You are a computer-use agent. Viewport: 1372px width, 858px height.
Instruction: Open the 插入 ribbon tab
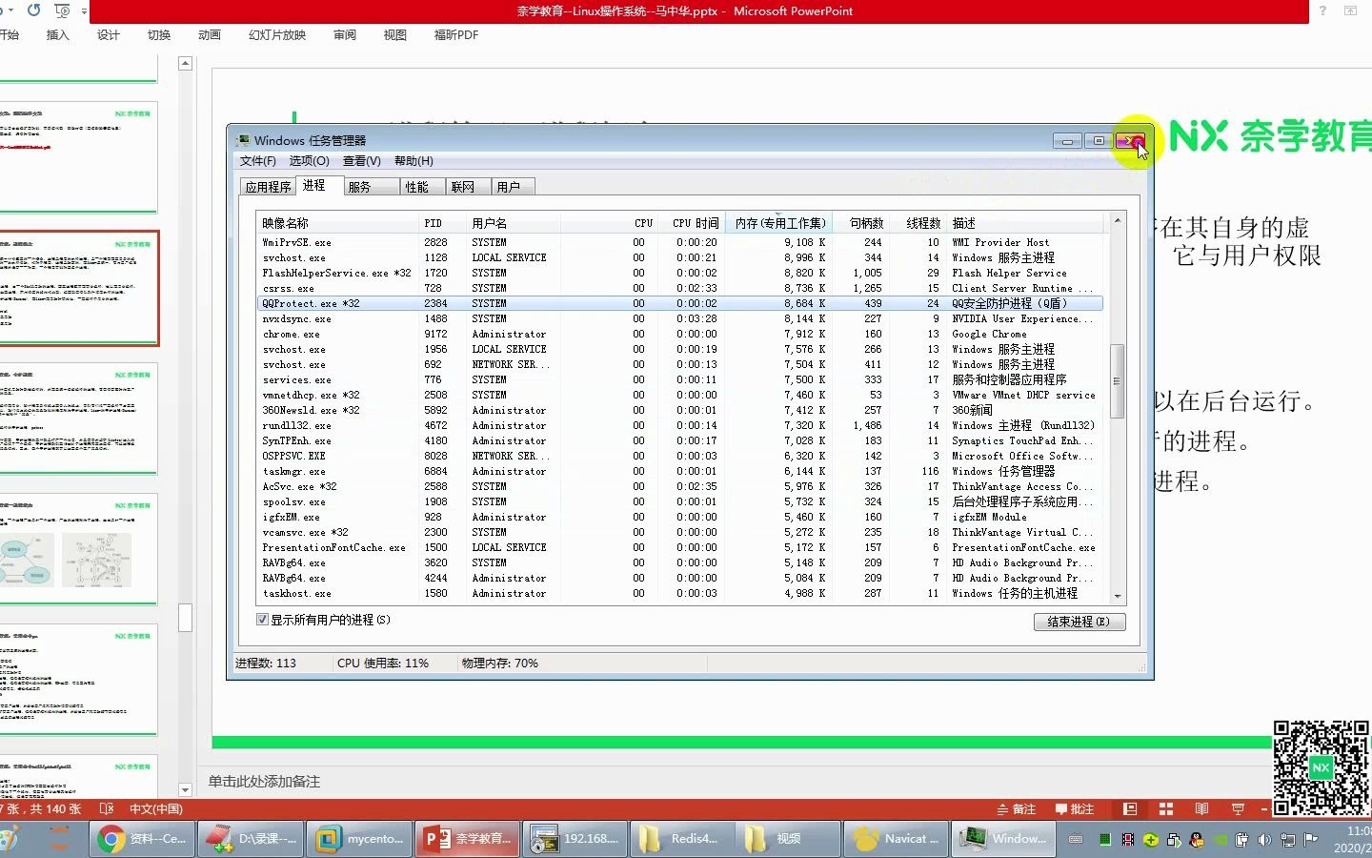(58, 35)
